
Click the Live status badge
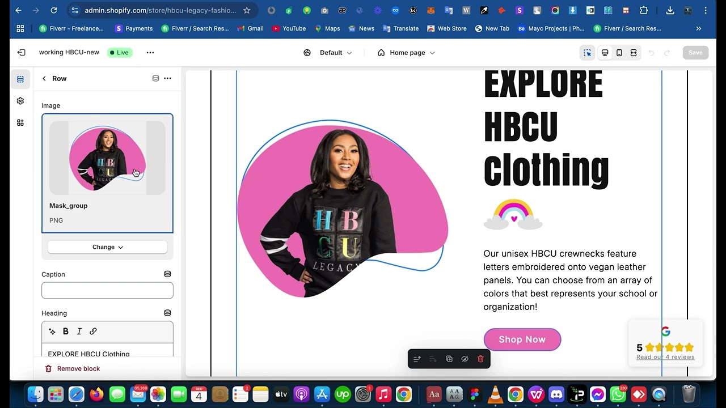click(x=119, y=52)
